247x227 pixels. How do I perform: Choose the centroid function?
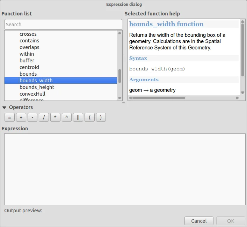pos(29,67)
